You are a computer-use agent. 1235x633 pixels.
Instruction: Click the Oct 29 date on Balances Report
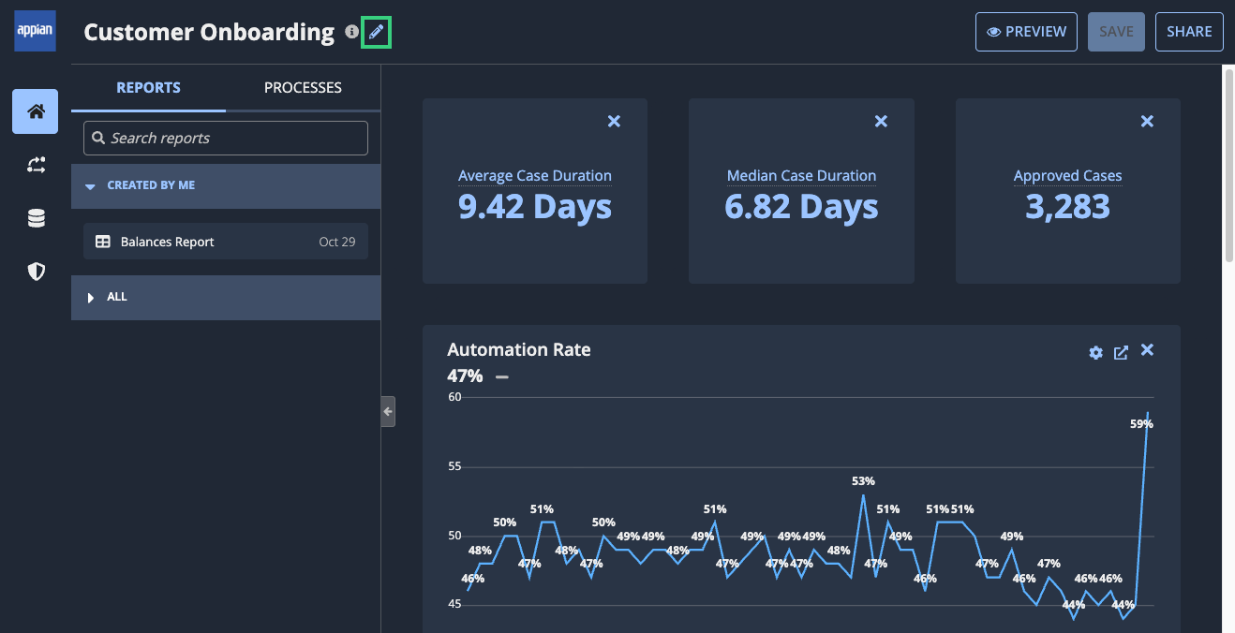(337, 242)
